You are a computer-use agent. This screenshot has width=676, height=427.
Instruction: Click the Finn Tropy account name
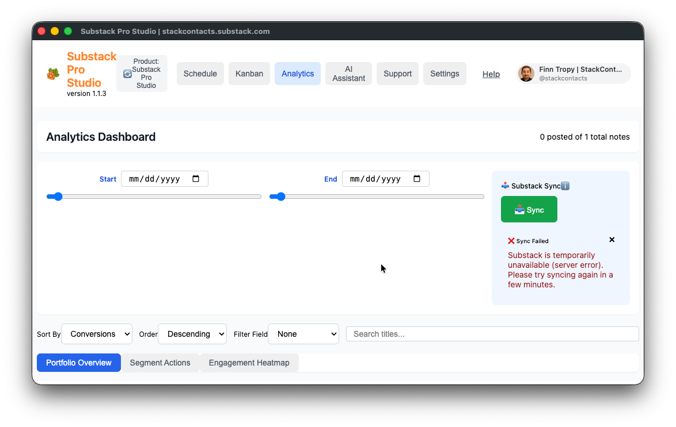click(x=580, y=70)
